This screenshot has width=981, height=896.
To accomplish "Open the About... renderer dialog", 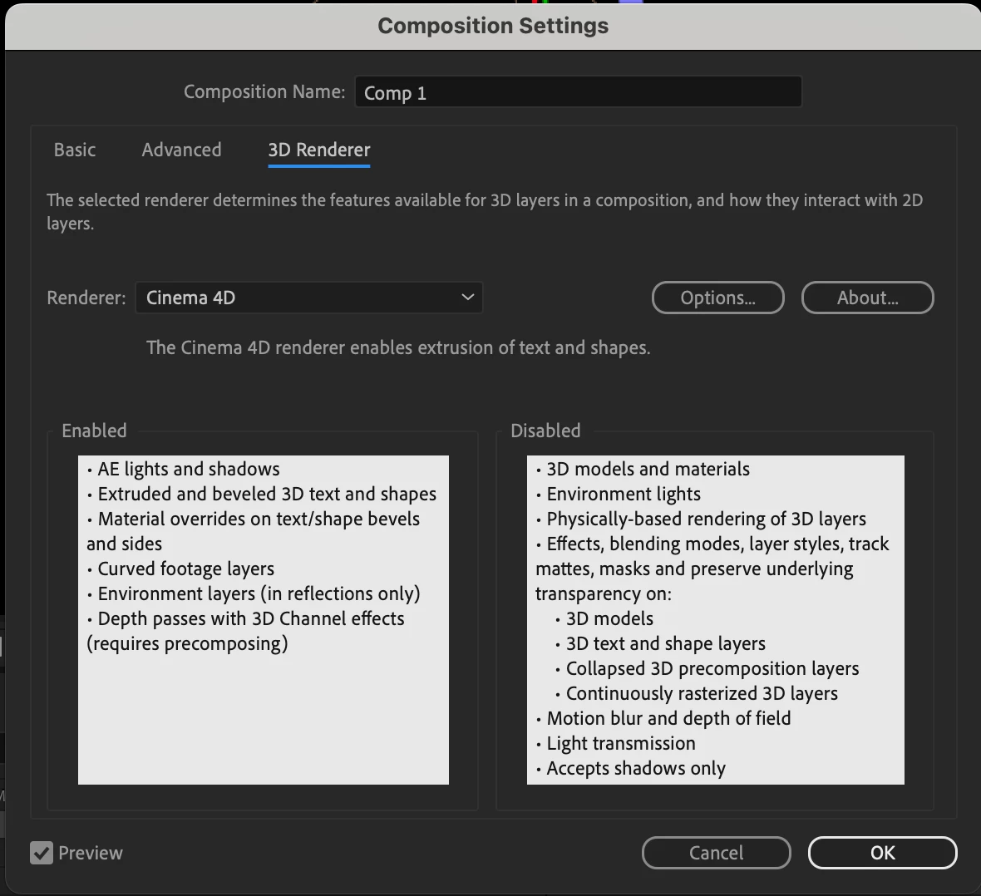I will 868,298.
